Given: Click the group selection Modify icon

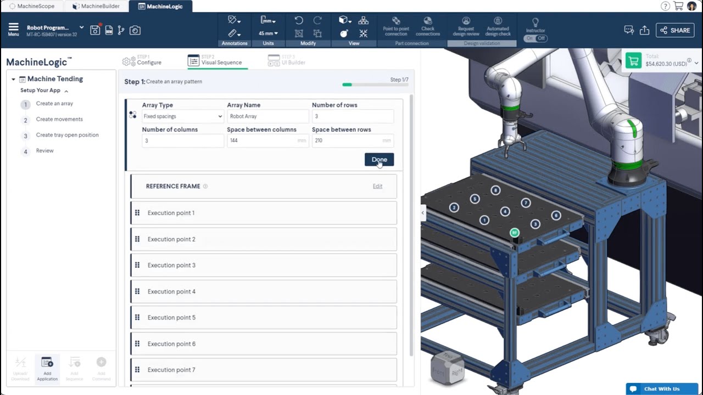Looking at the screenshot, I should tap(299, 33).
